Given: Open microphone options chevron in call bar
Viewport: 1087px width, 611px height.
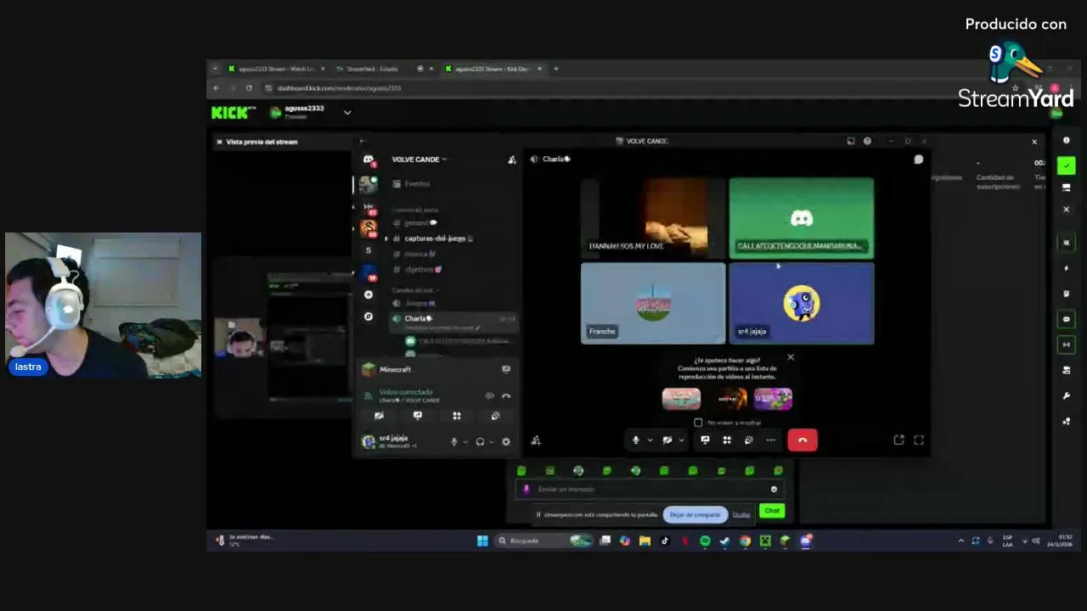Looking at the screenshot, I should point(650,440).
